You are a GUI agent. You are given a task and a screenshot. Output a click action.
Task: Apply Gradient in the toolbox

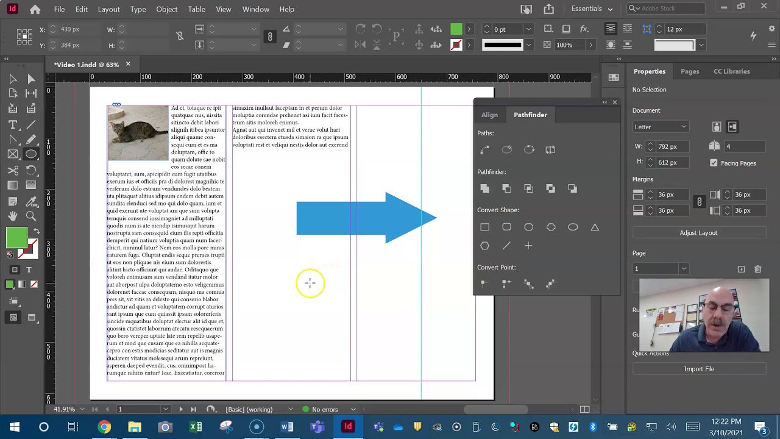point(22,284)
